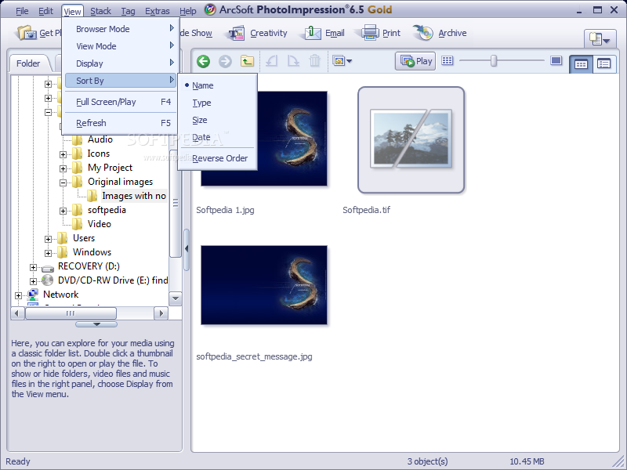Click the Delete trash can icon
The image size is (627, 470).
click(x=315, y=61)
